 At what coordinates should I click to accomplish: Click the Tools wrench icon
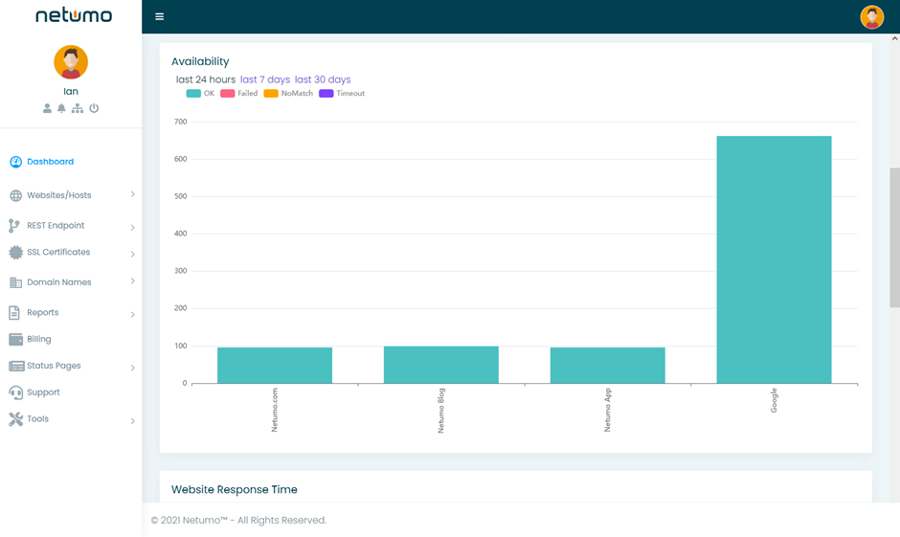coord(16,419)
